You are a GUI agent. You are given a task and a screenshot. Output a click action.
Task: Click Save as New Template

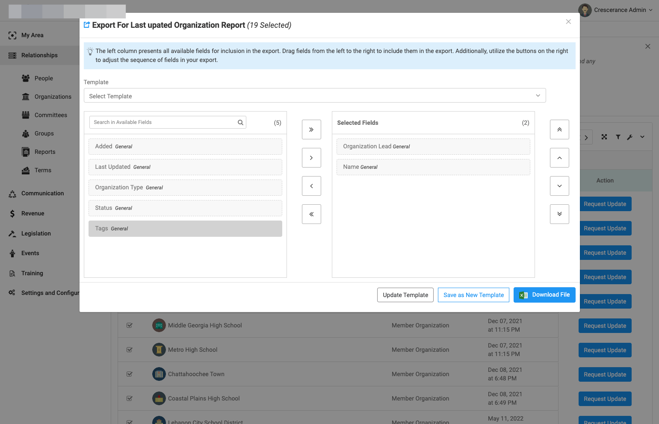tap(473, 295)
